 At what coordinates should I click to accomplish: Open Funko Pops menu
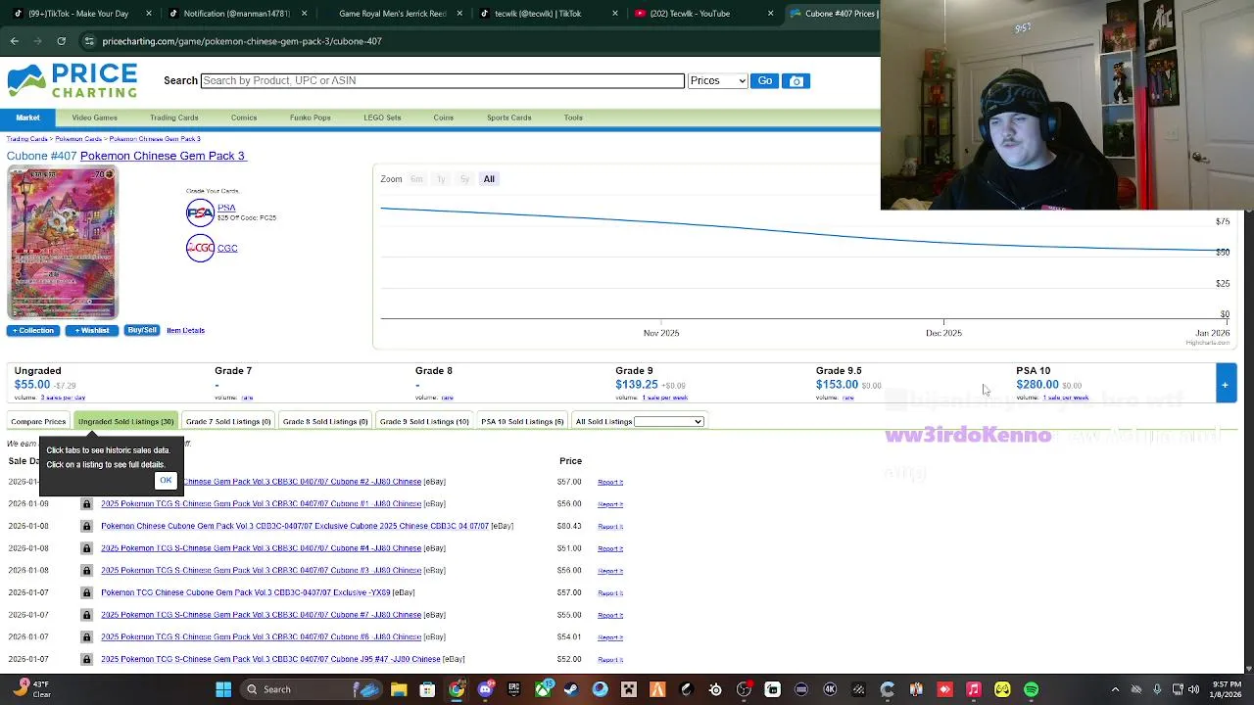[310, 117]
